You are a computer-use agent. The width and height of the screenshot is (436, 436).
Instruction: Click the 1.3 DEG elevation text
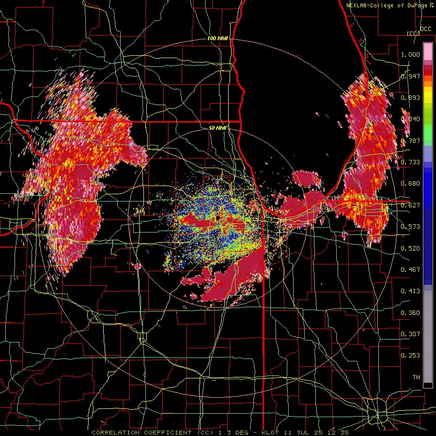233,433
